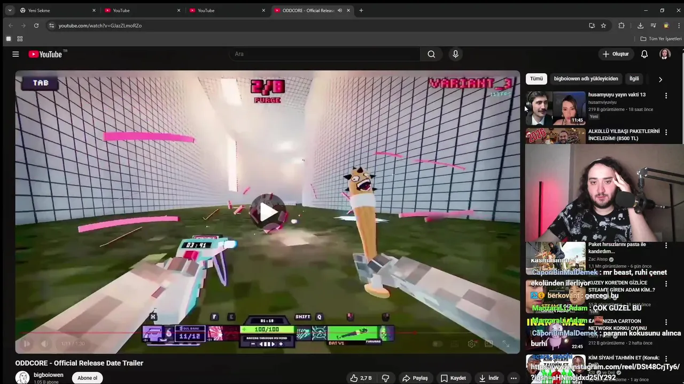Open apps grid icon in bookmarks bar
The height and width of the screenshot is (384, 684).
(20, 39)
